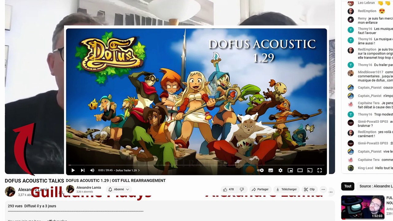Enter fullscreen in the video player
Screen dimensions: 393x221
(320, 170)
